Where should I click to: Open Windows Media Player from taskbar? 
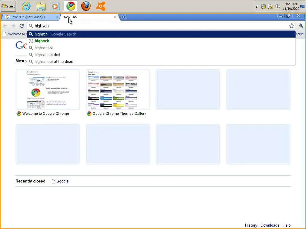56,6
